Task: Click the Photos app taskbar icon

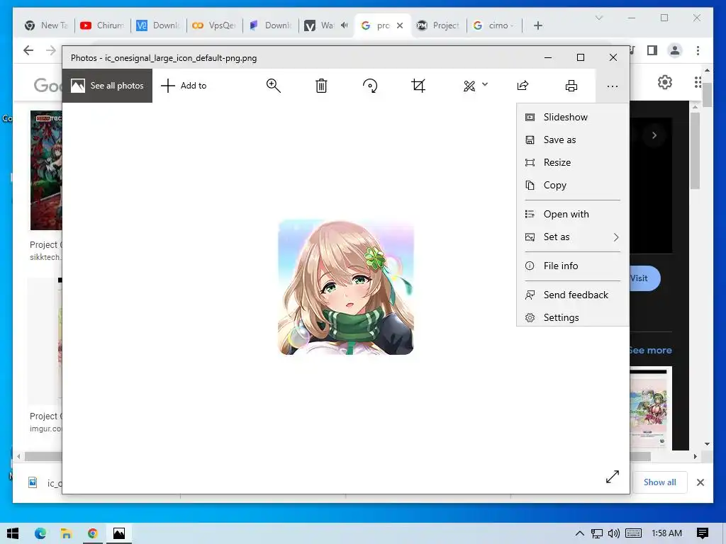Action: point(119,533)
